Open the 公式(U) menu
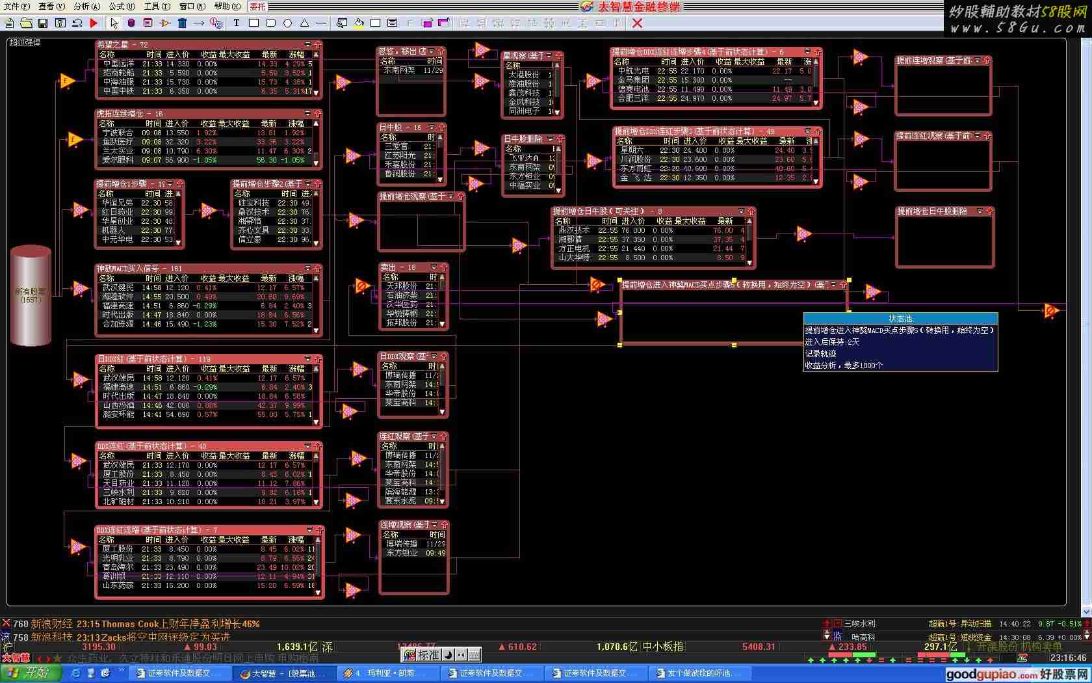Image resolution: width=1092 pixels, height=683 pixels. coord(122,7)
